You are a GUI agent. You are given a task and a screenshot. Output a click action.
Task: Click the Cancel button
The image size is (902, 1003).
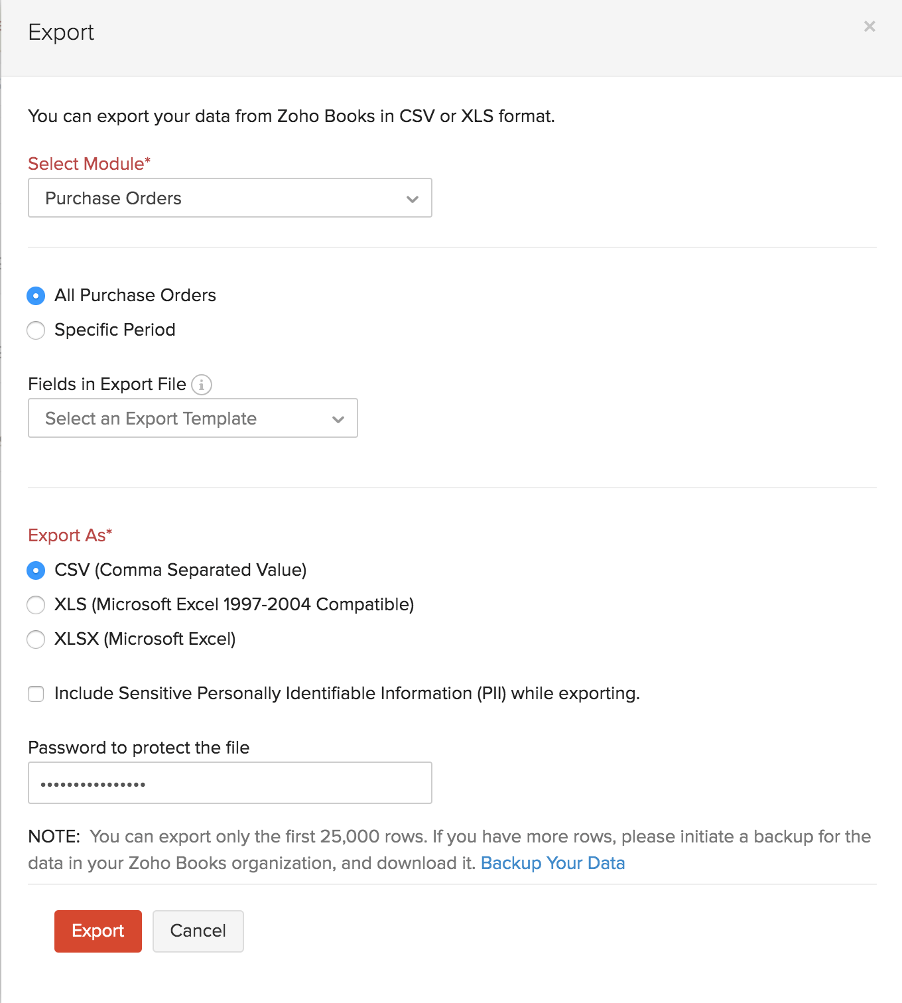click(198, 931)
